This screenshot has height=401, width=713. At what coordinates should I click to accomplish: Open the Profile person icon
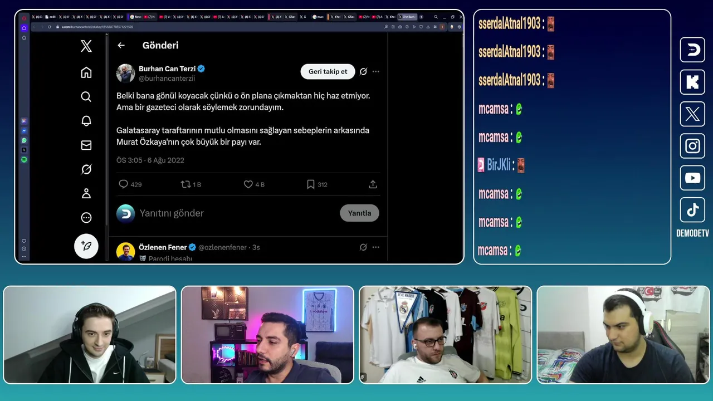click(86, 194)
